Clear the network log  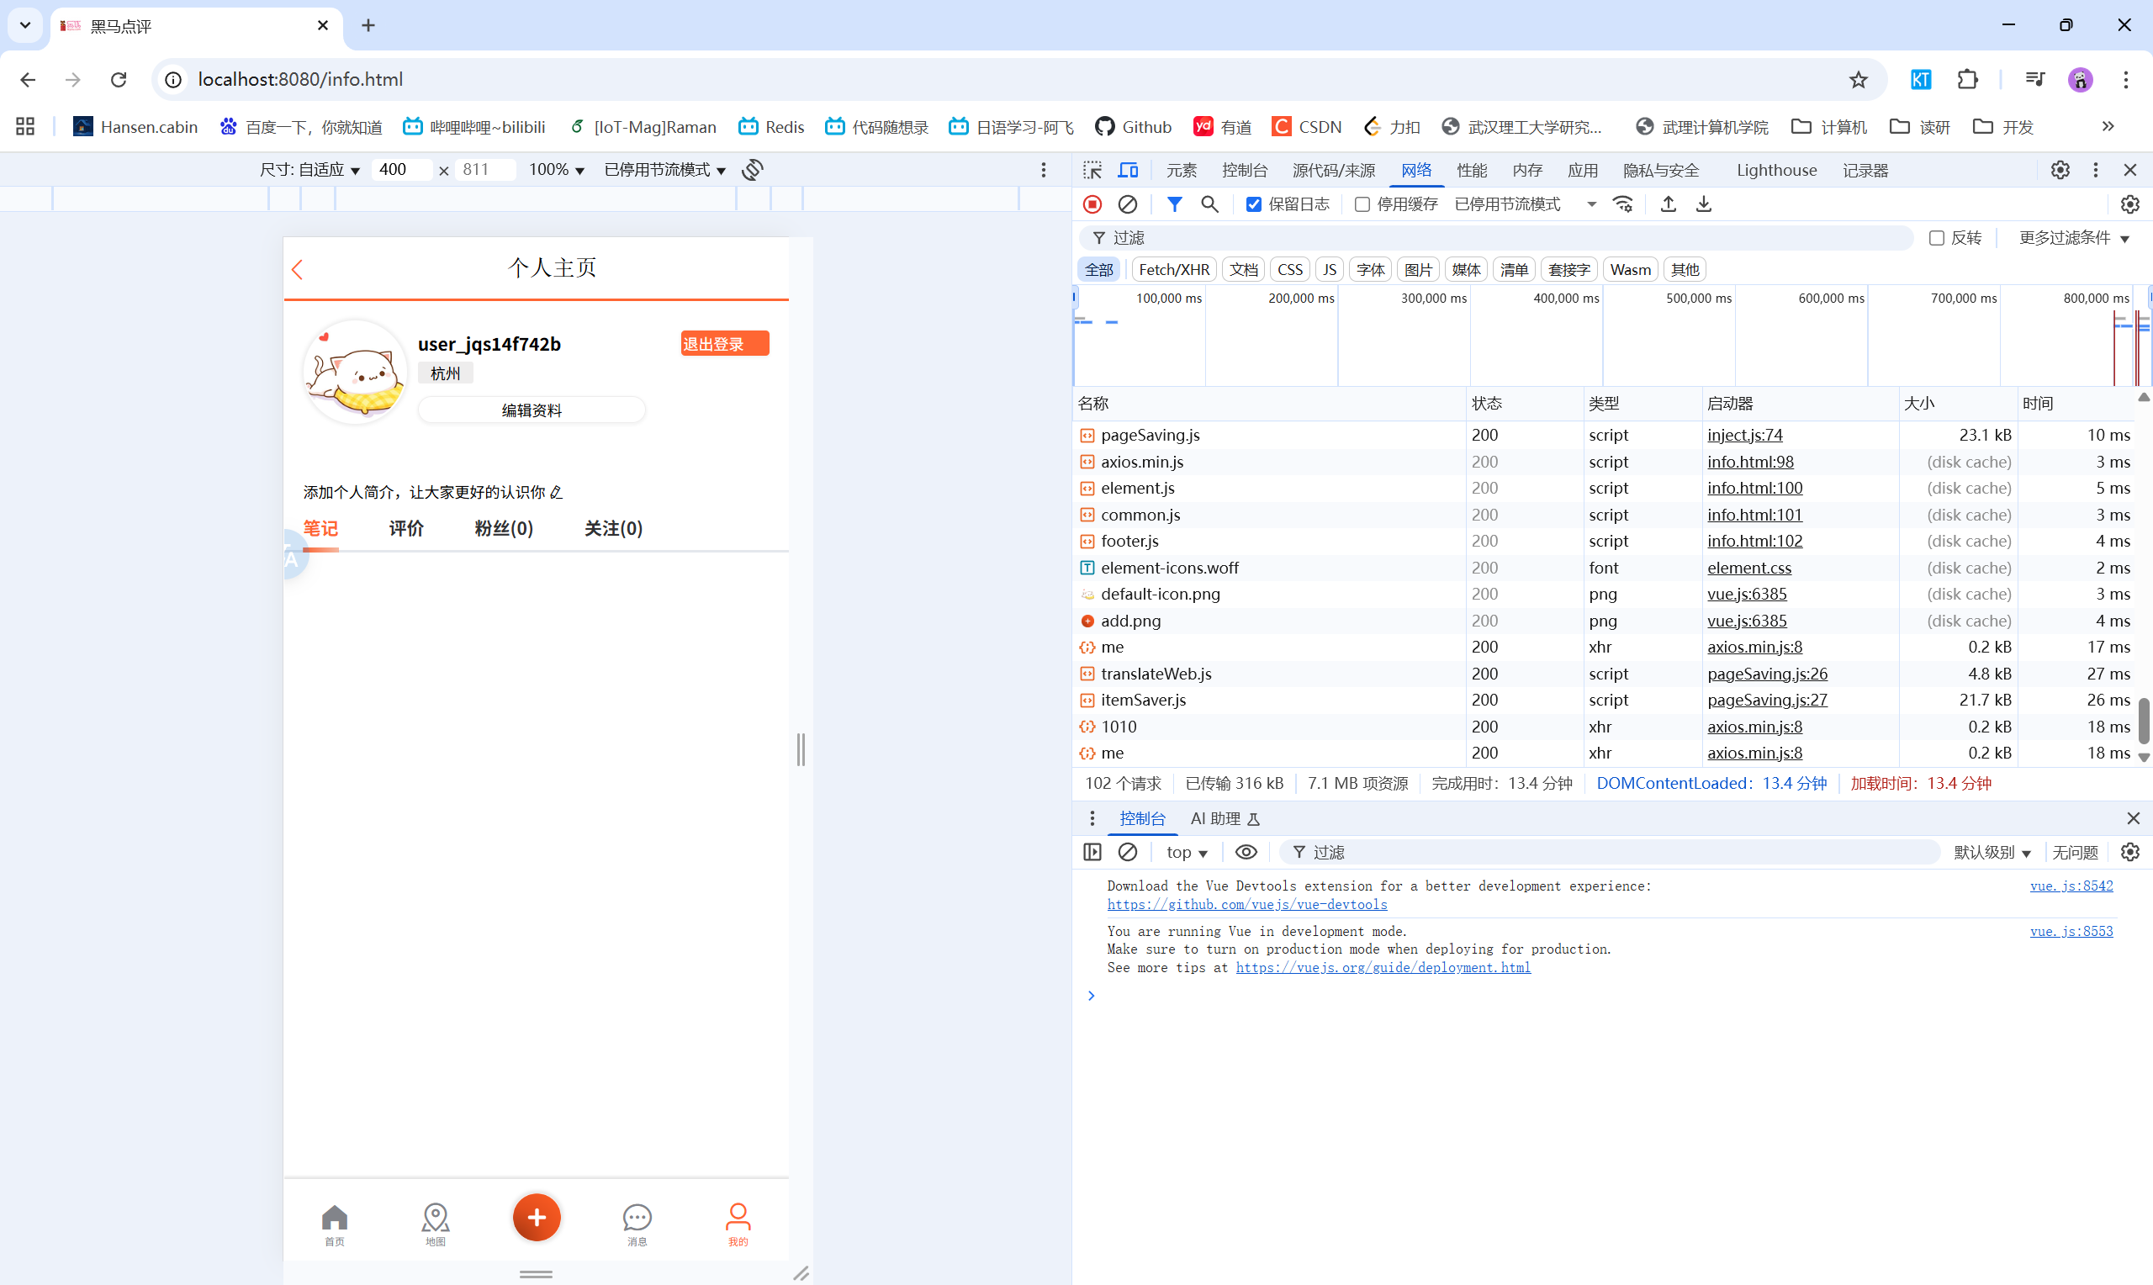coord(1127,204)
